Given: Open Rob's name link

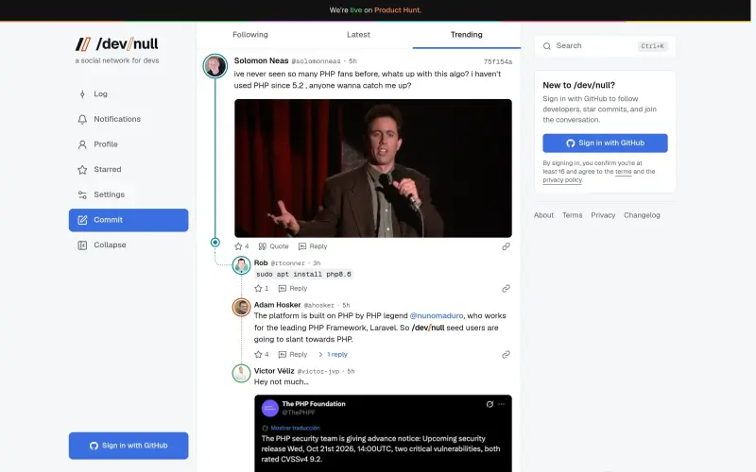Looking at the screenshot, I should click(261, 263).
